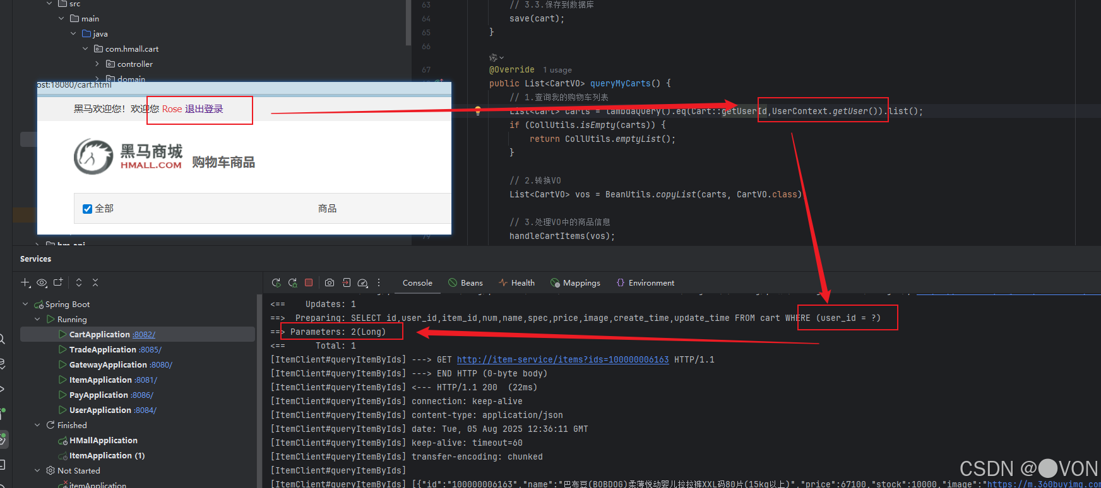Click the queryMyCarts method name in editor

[620, 83]
